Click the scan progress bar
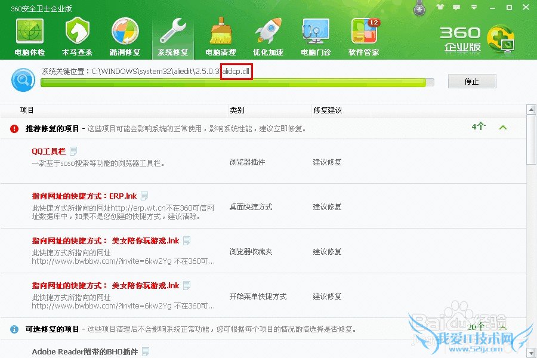 click(237, 82)
